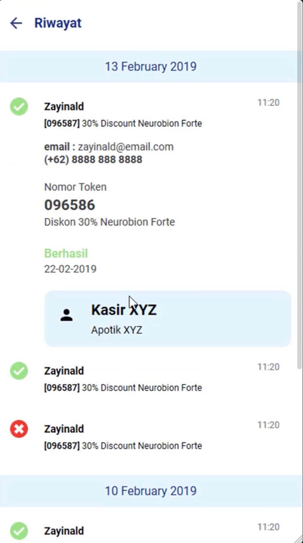Viewport: 303px width, 543px height.
Task: Click the Apotik XYZ pharmacy name
Action: tap(117, 330)
